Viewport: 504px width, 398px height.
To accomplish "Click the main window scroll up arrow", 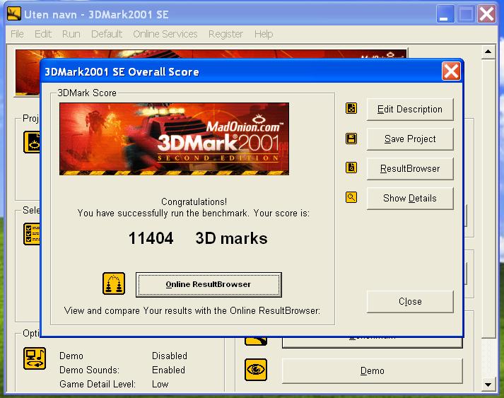I will [x=488, y=52].
